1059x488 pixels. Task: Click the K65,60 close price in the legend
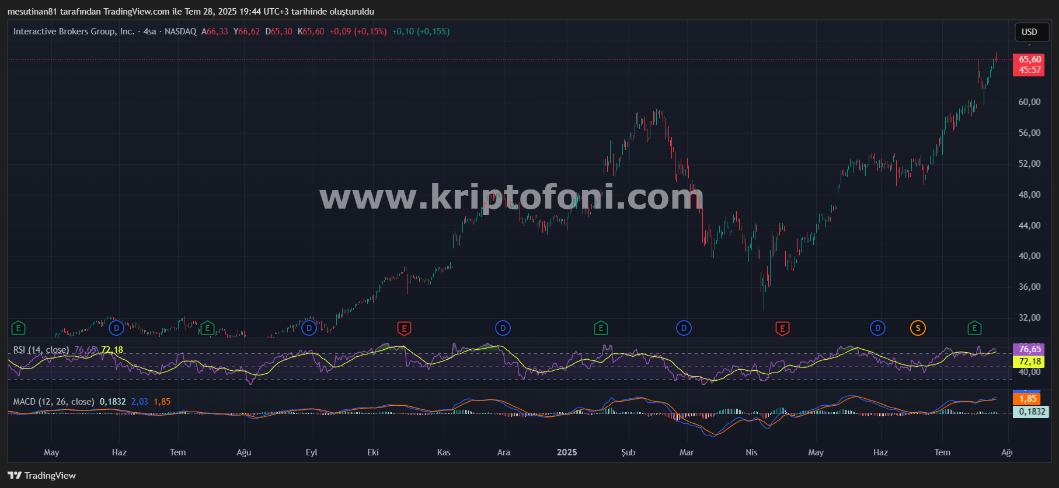tap(311, 31)
